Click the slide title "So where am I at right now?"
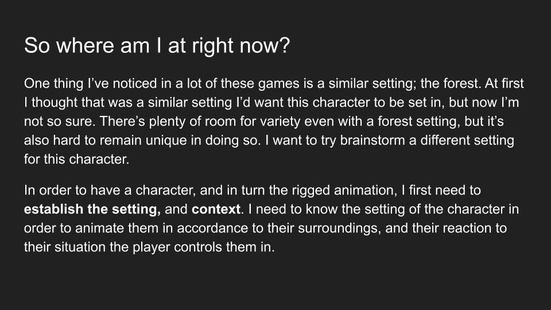551x310 pixels. point(157,46)
